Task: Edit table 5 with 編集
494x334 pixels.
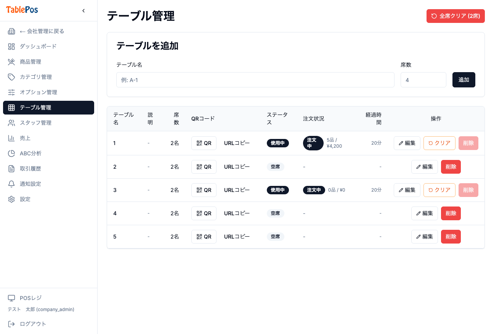Action: point(425,237)
